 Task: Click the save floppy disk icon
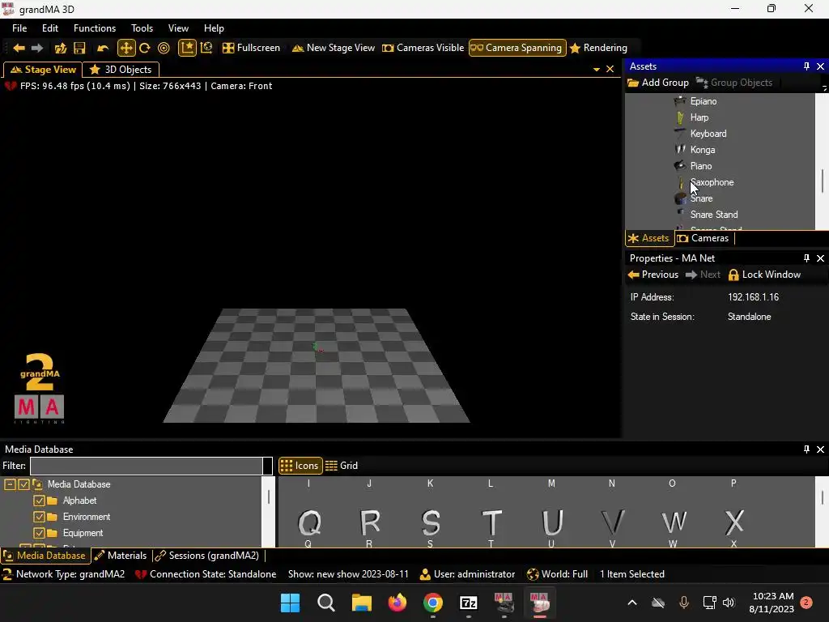79,48
